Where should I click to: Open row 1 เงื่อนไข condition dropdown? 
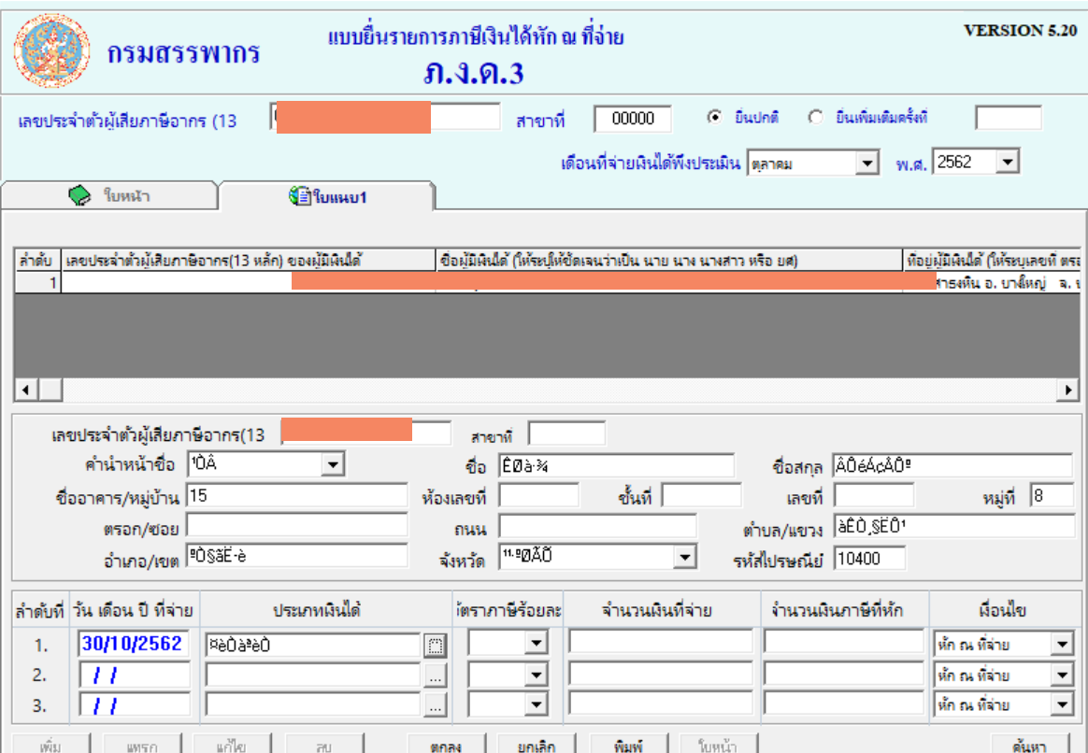(x=1062, y=644)
